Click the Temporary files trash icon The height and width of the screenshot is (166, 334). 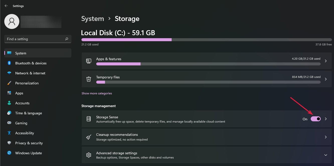click(x=89, y=79)
